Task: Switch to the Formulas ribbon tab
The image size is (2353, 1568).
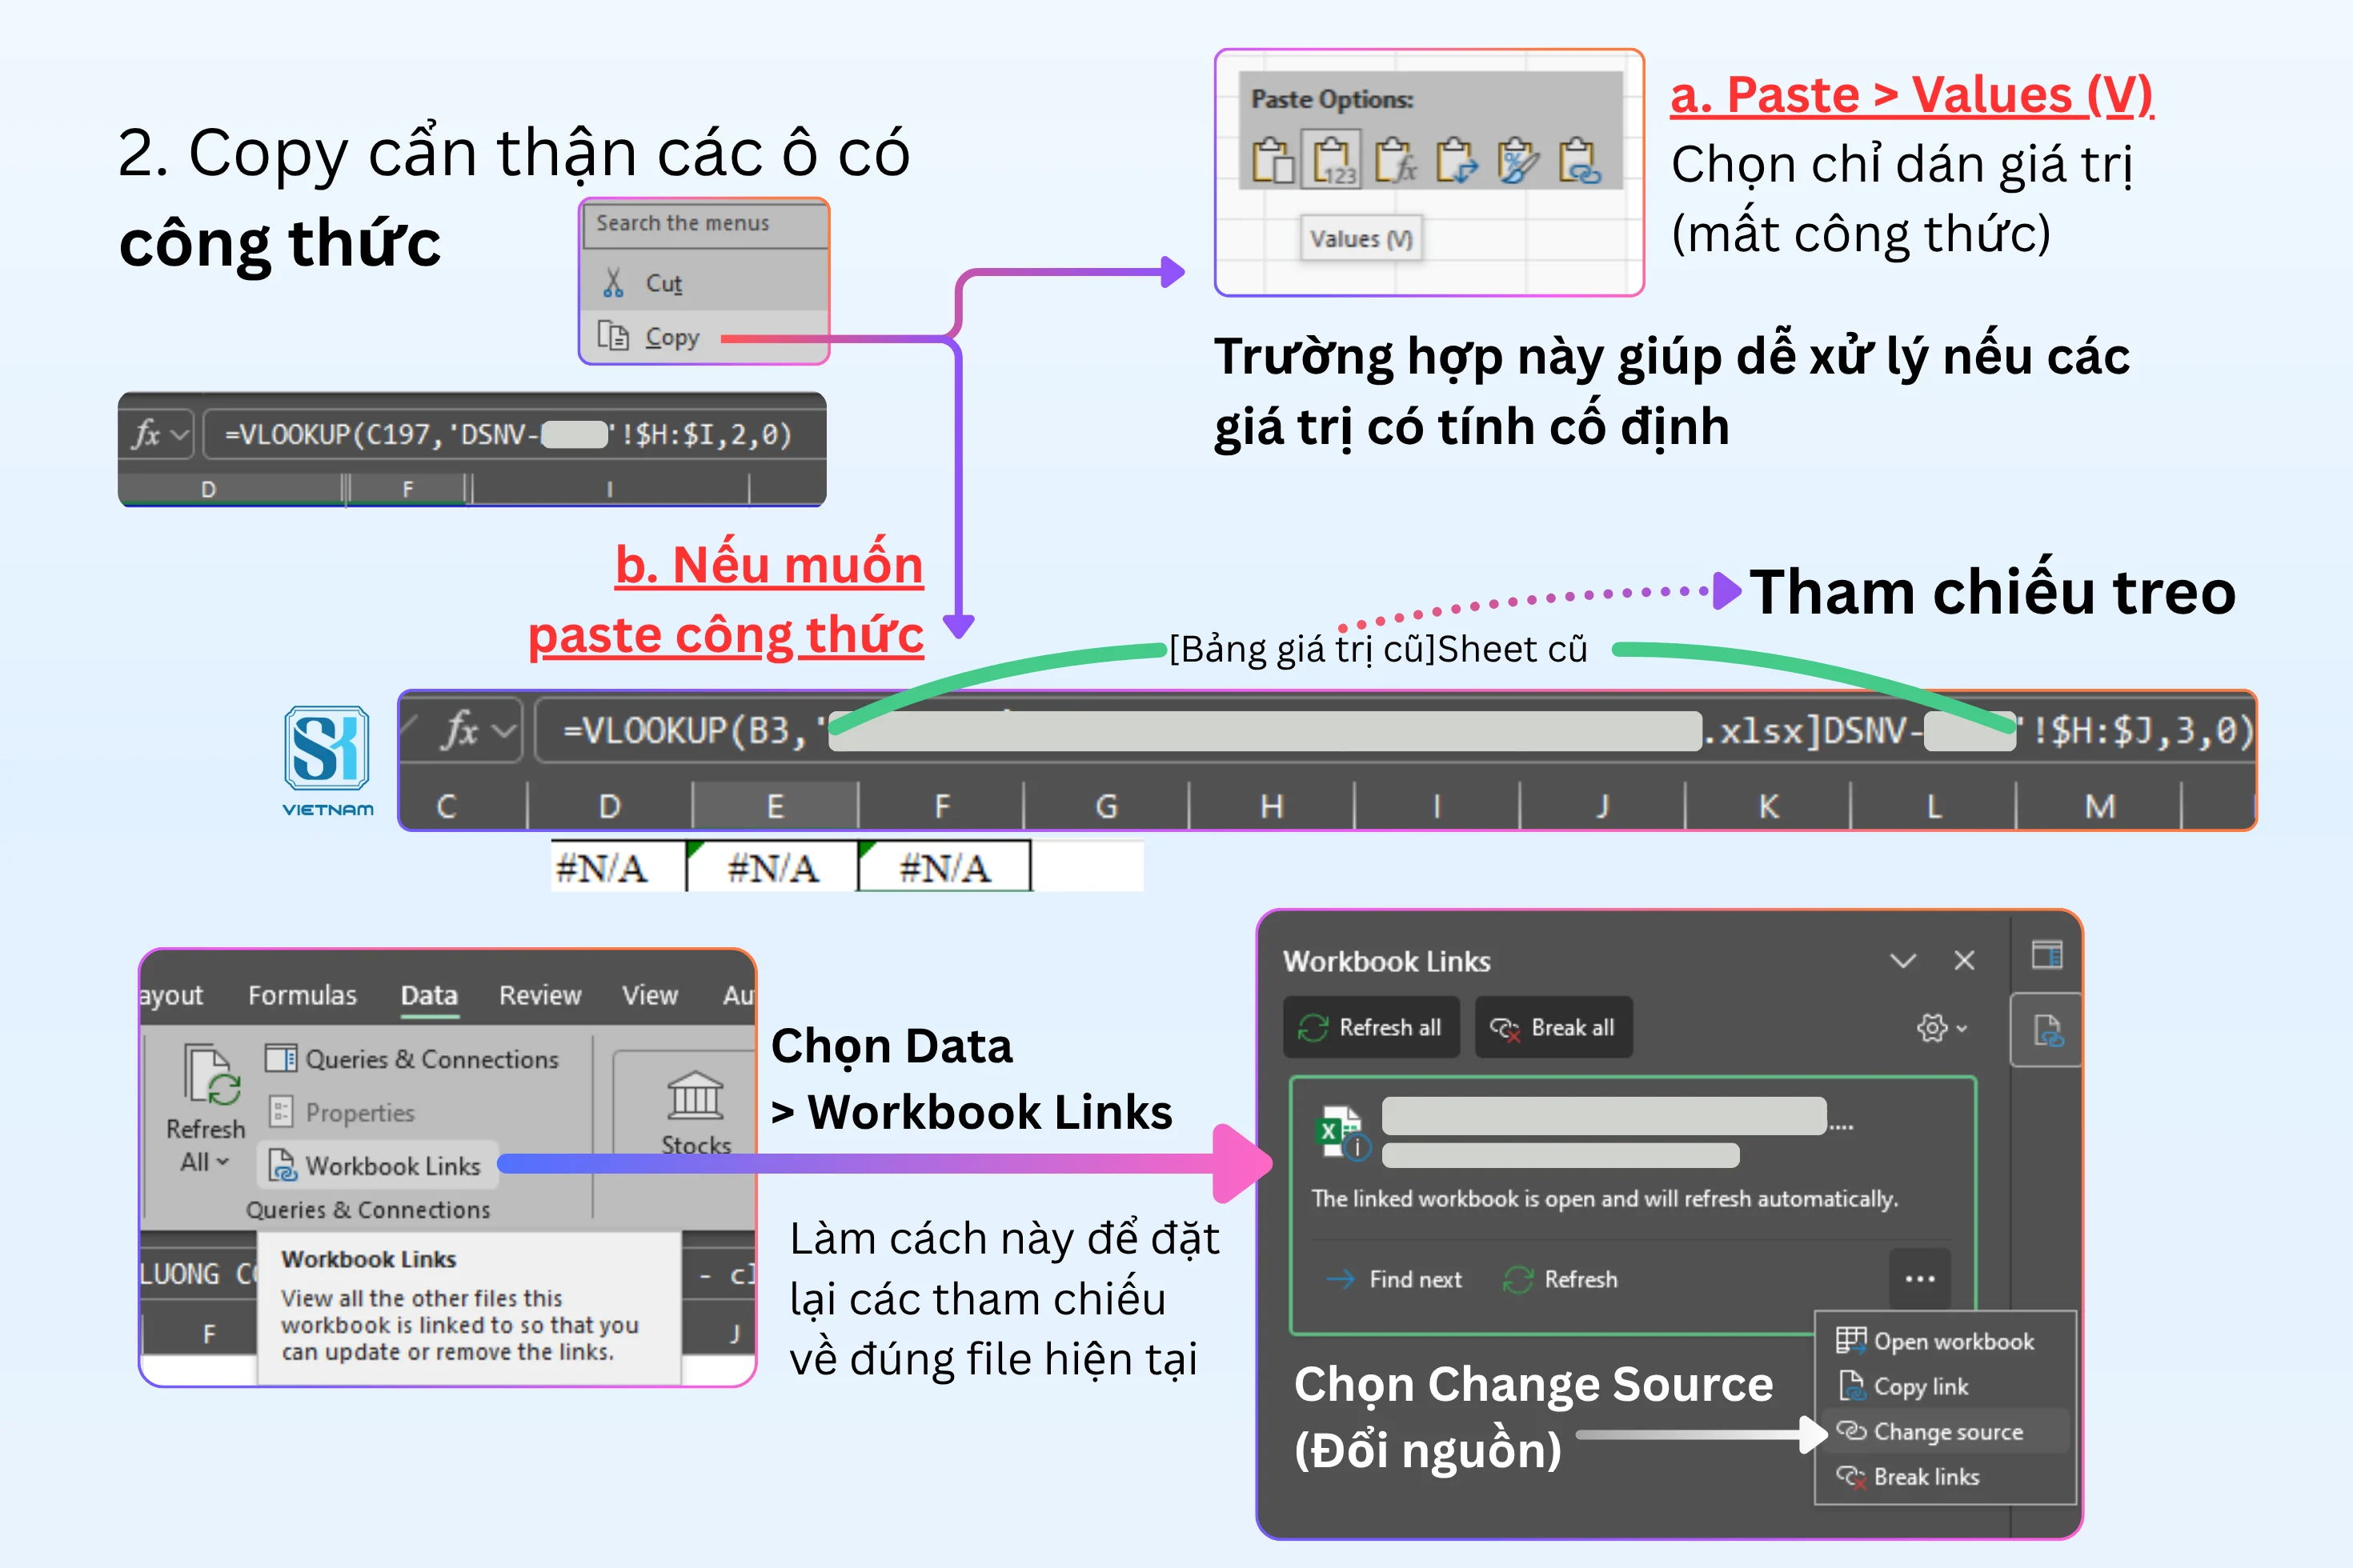Action: coord(303,995)
